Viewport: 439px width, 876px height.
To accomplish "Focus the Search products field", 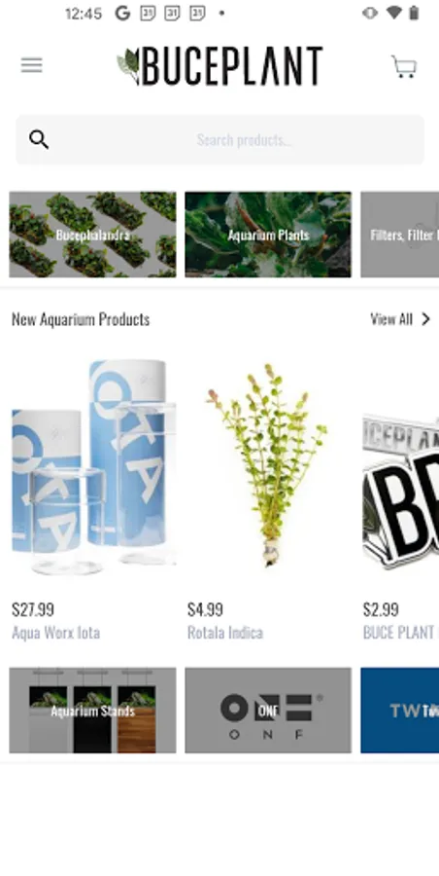I will [x=219, y=139].
